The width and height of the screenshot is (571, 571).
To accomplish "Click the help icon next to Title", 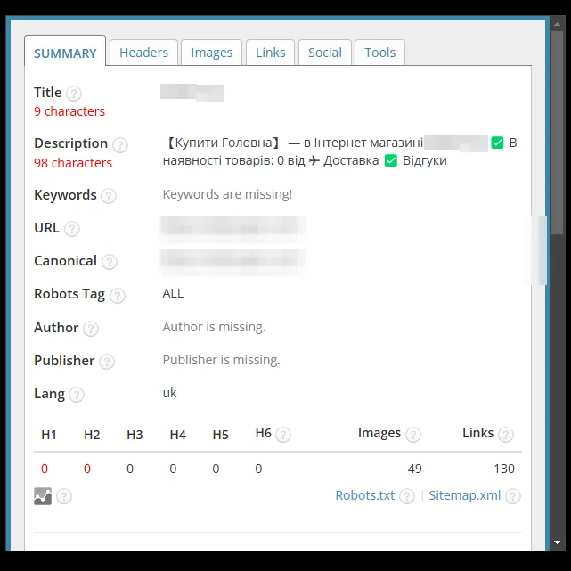I will click(74, 94).
